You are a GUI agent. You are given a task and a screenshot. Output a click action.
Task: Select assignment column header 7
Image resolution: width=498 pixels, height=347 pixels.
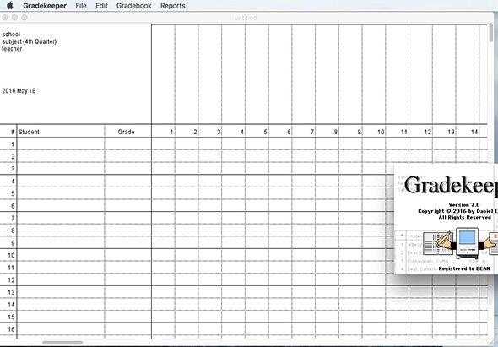coord(304,132)
